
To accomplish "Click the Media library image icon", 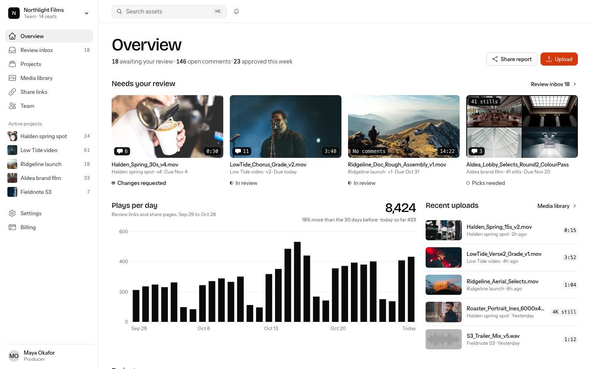I will click(12, 78).
